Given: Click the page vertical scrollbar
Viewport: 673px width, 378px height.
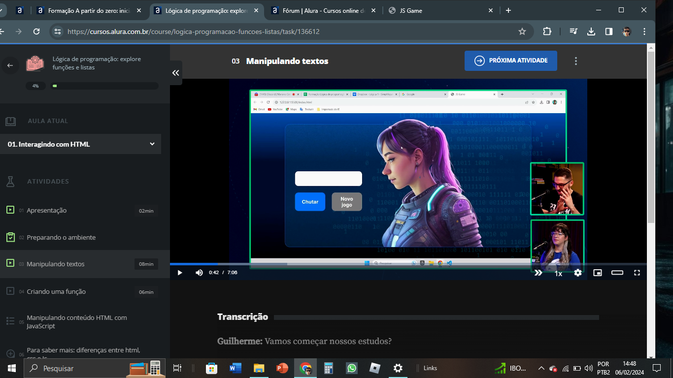Looking at the screenshot, I should 651,138.
